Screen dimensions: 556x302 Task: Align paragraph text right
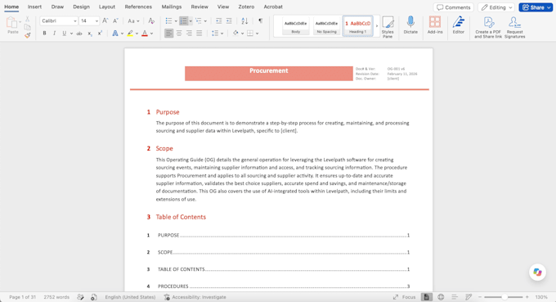[x=190, y=34]
